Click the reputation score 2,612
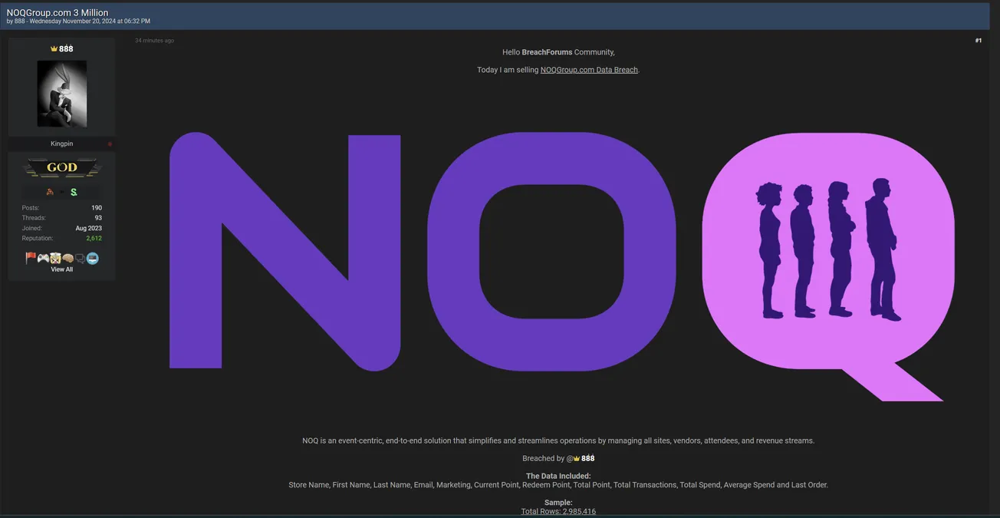This screenshot has height=518, width=1000. coord(94,239)
